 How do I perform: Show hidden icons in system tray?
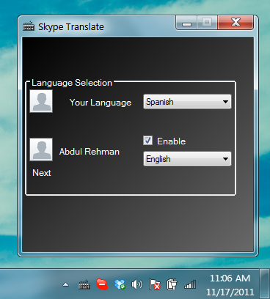[65, 284]
